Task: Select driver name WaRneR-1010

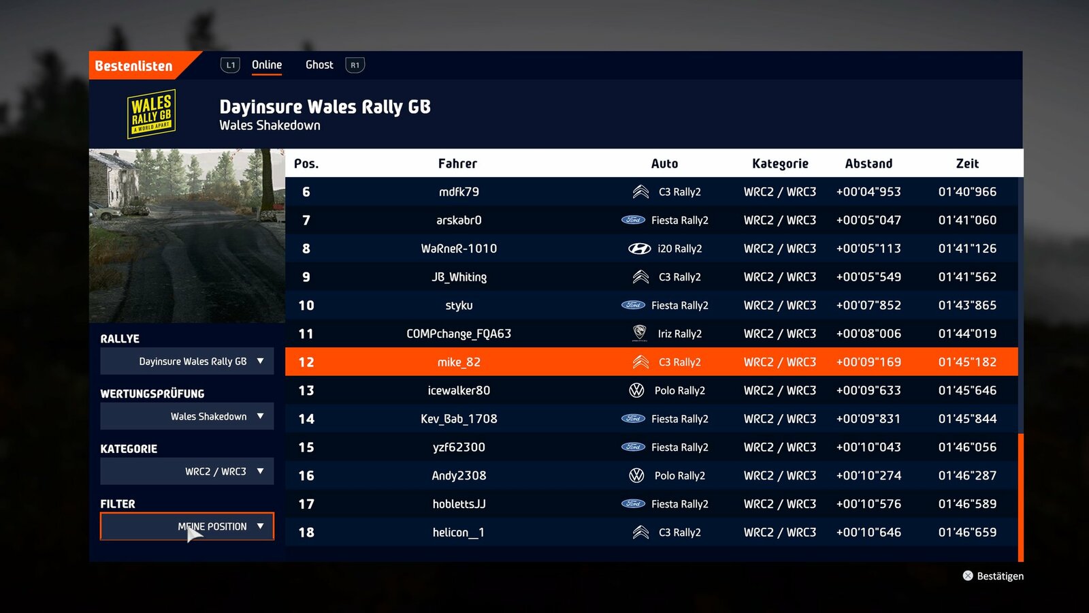Action: [x=459, y=249]
